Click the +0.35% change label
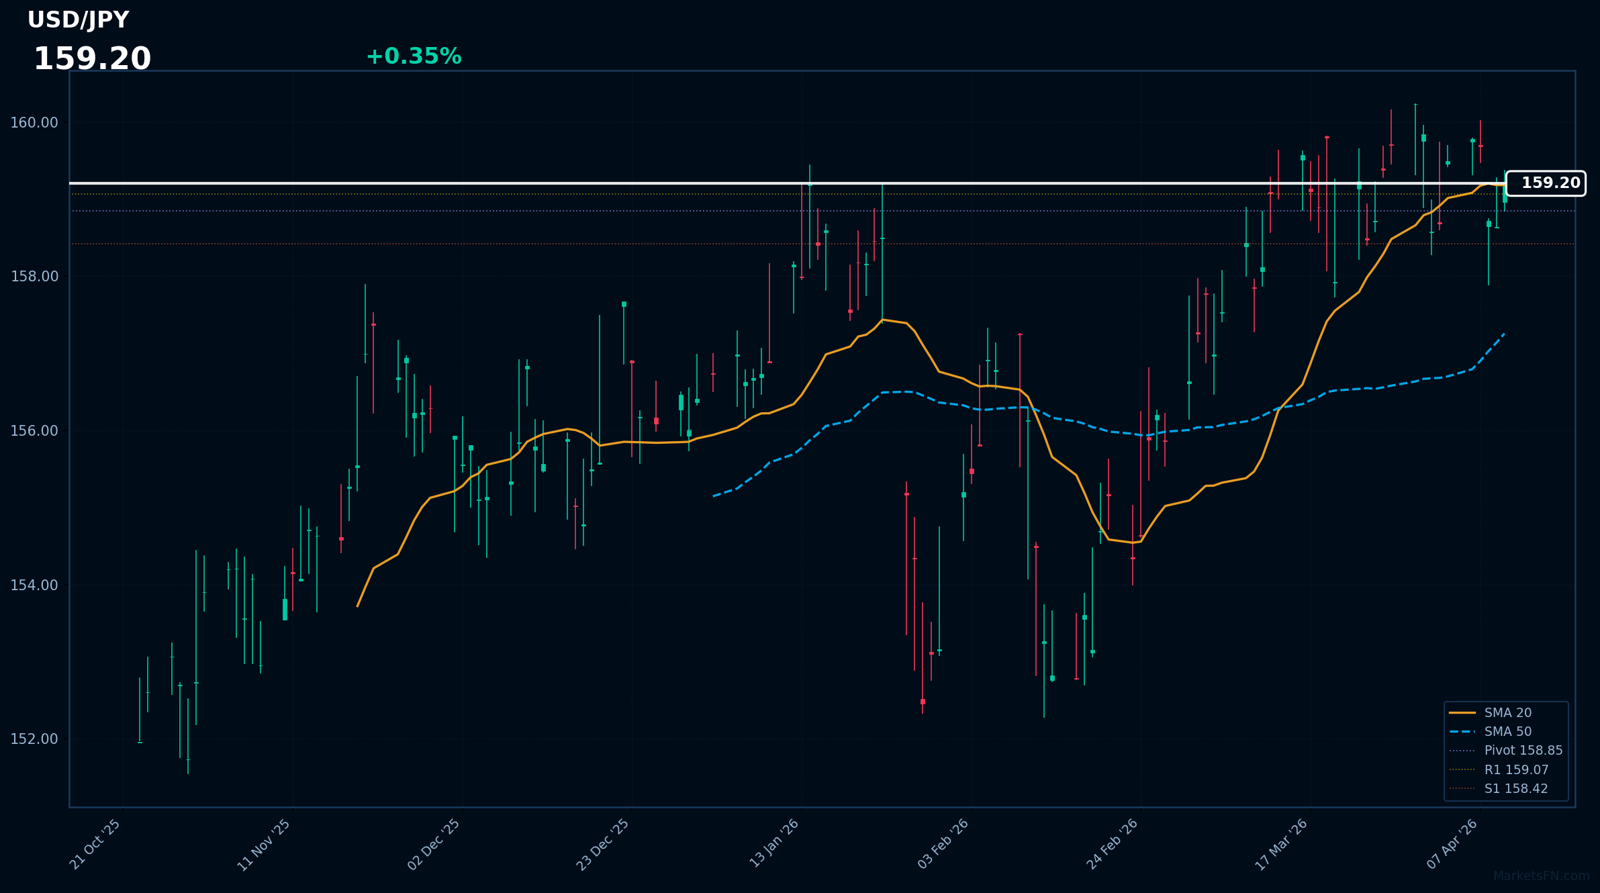Viewport: 1600px width, 893px height. [x=414, y=56]
